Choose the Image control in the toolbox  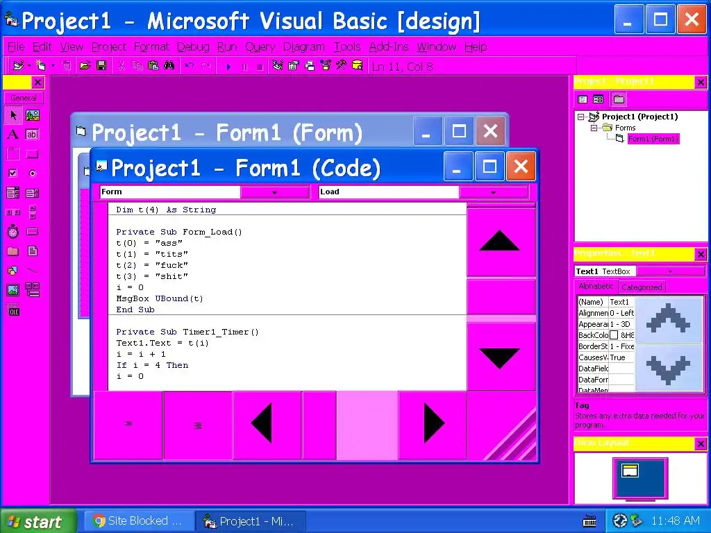tap(13, 290)
